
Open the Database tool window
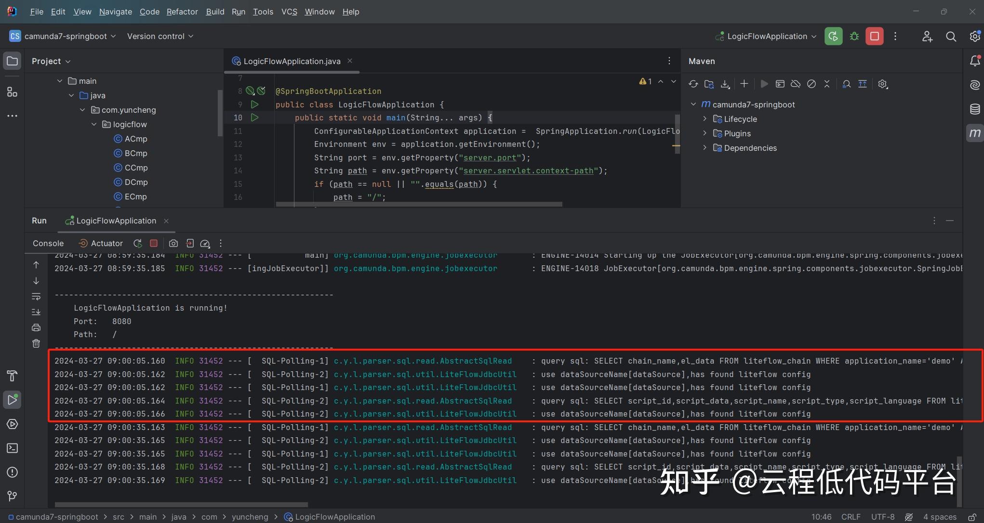(x=975, y=109)
